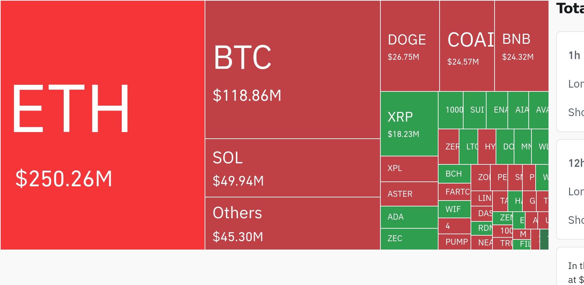Click the 1h liquidation summary card

tap(571, 82)
